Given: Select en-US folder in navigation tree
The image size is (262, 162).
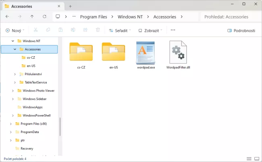Looking at the screenshot, I should pyautogui.click(x=31, y=66).
